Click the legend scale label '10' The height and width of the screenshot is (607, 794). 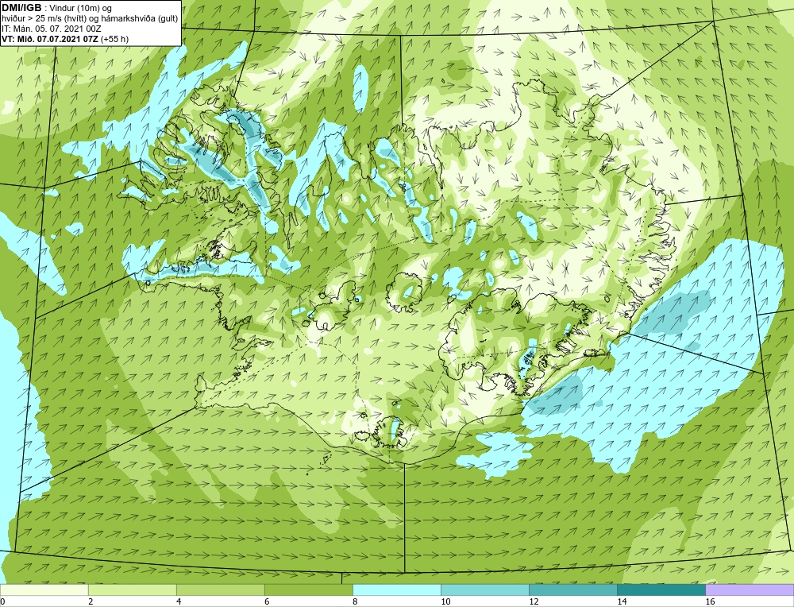pyautogui.click(x=445, y=601)
